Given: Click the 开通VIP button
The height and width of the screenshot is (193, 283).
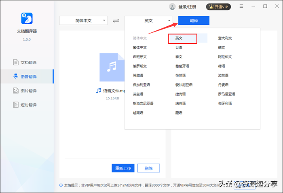Looking at the screenshot, I should (218, 7).
